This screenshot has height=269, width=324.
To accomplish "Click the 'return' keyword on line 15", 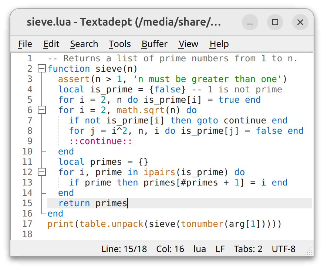I will coord(74,203).
